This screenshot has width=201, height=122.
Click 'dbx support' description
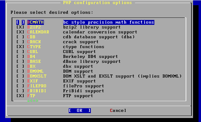[x=78, y=66]
